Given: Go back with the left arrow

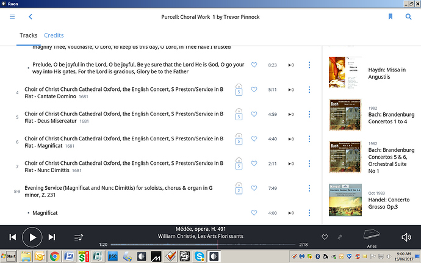Looking at the screenshot, I should pyautogui.click(x=31, y=16).
